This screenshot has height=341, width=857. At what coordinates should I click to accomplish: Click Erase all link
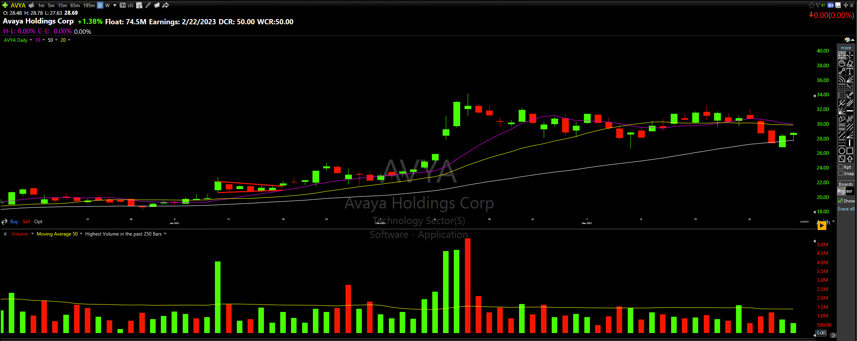point(846,209)
